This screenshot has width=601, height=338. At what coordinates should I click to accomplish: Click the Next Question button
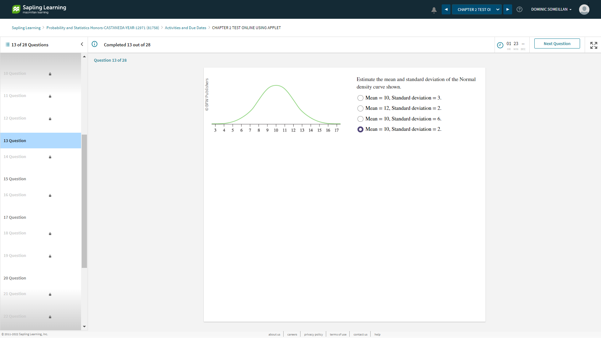point(557,44)
